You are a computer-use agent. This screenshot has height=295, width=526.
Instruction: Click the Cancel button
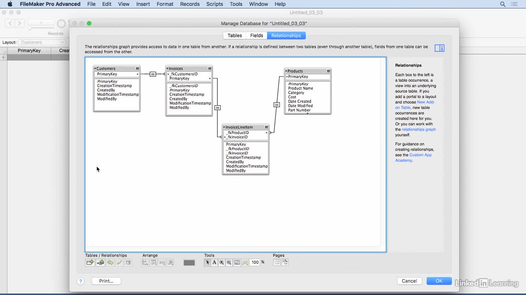coord(409,281)
